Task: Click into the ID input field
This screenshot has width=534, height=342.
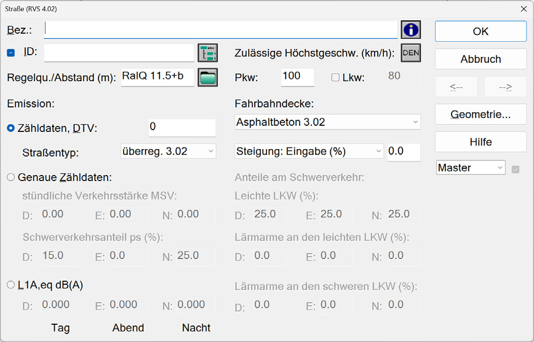Action: coord(119,53)
